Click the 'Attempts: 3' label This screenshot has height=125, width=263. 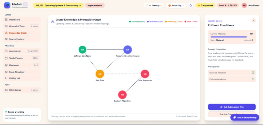249,40
